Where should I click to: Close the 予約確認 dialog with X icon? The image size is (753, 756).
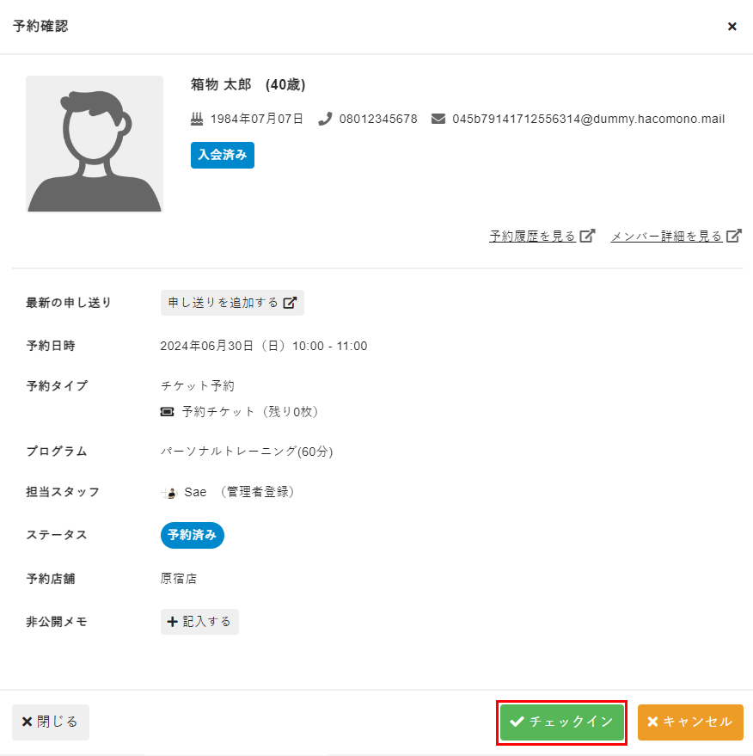[732, 27]
